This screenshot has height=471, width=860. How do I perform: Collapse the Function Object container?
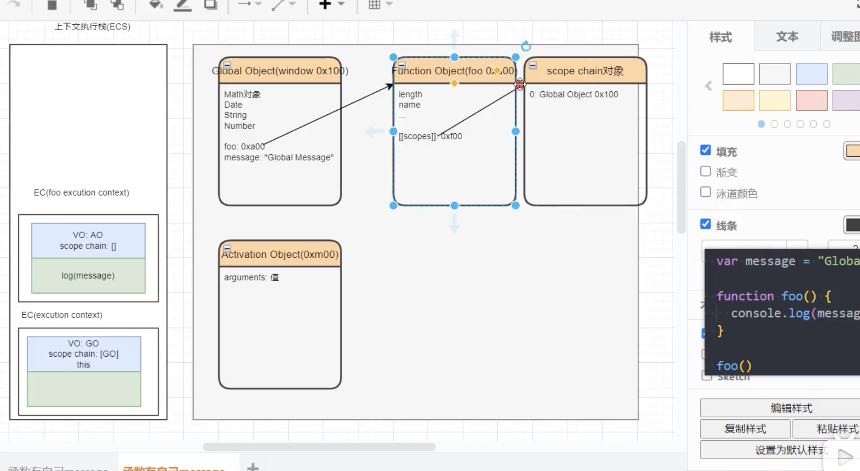pyautogui.click(x=402, y=65)
